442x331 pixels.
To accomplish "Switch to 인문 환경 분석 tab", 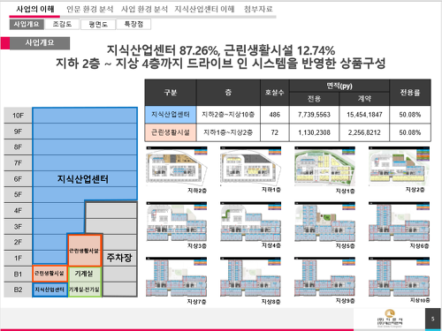I will coord(90,9).
